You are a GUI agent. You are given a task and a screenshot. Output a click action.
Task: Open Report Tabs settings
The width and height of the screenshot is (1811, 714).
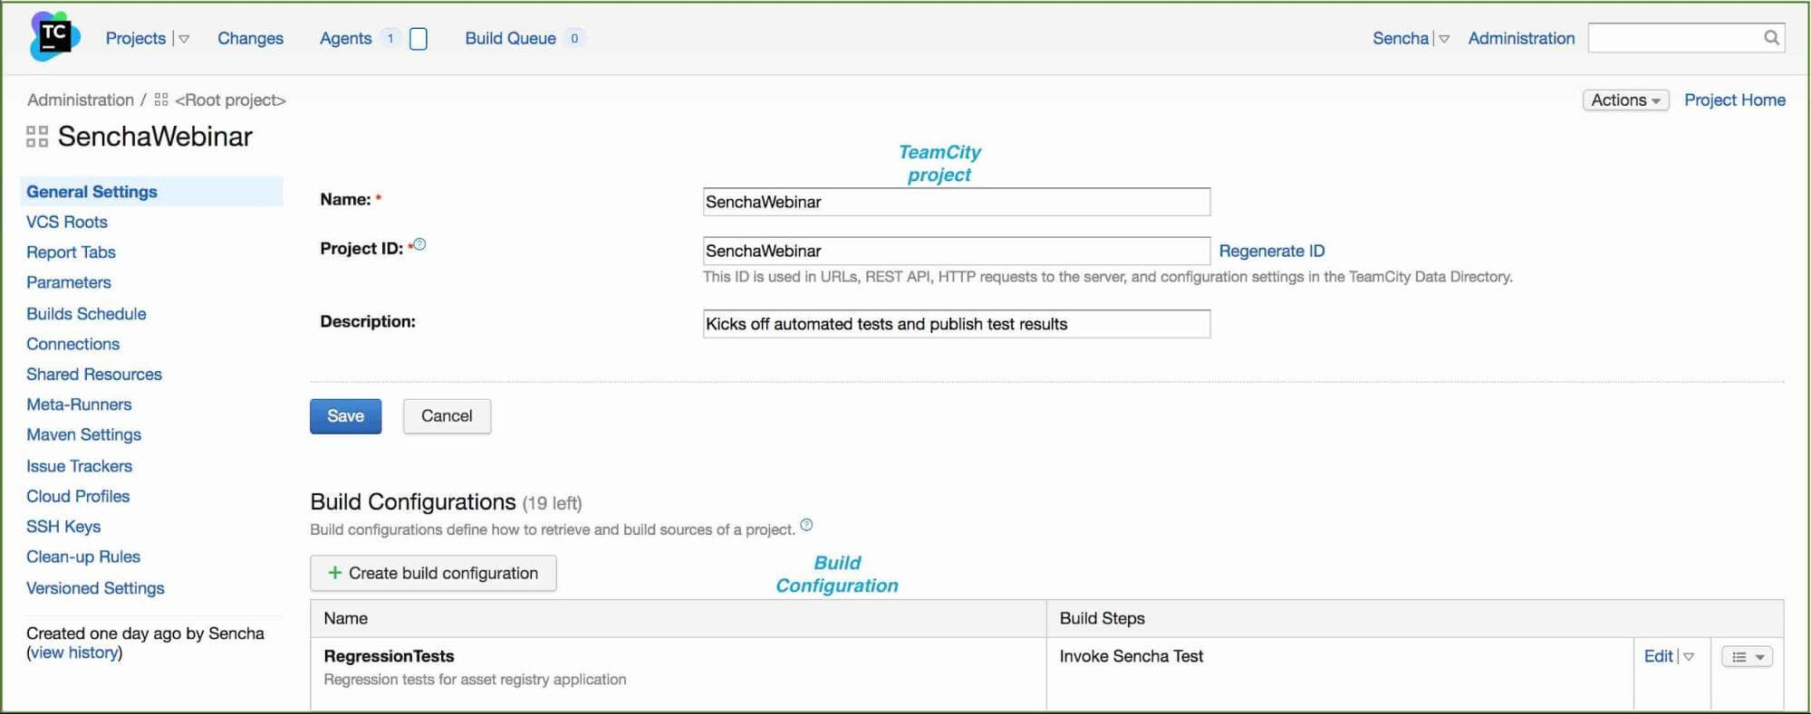click(x=71, y=252)
